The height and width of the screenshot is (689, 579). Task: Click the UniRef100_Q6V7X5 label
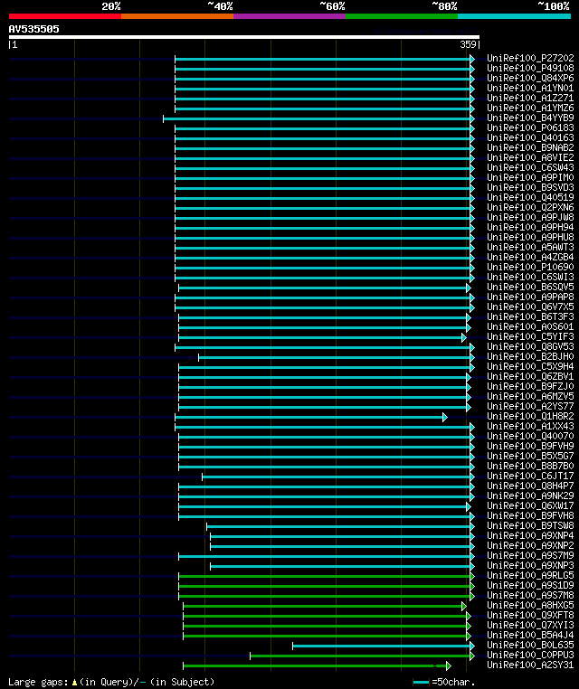tap(530, 307)
